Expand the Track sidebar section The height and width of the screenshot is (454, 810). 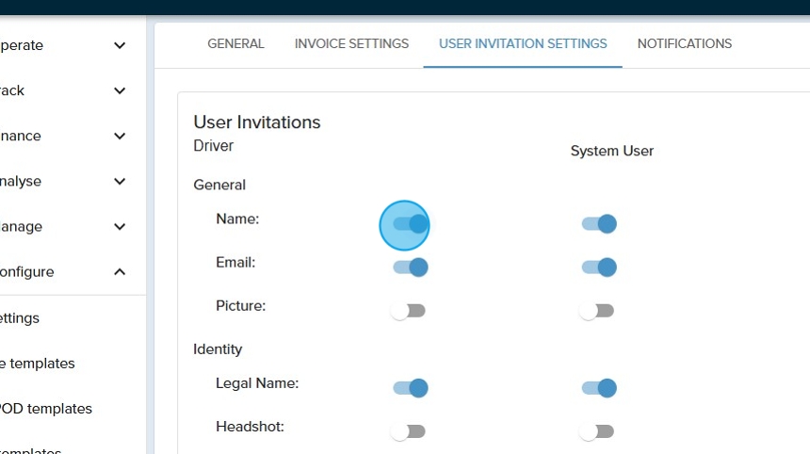pos(120,90)
